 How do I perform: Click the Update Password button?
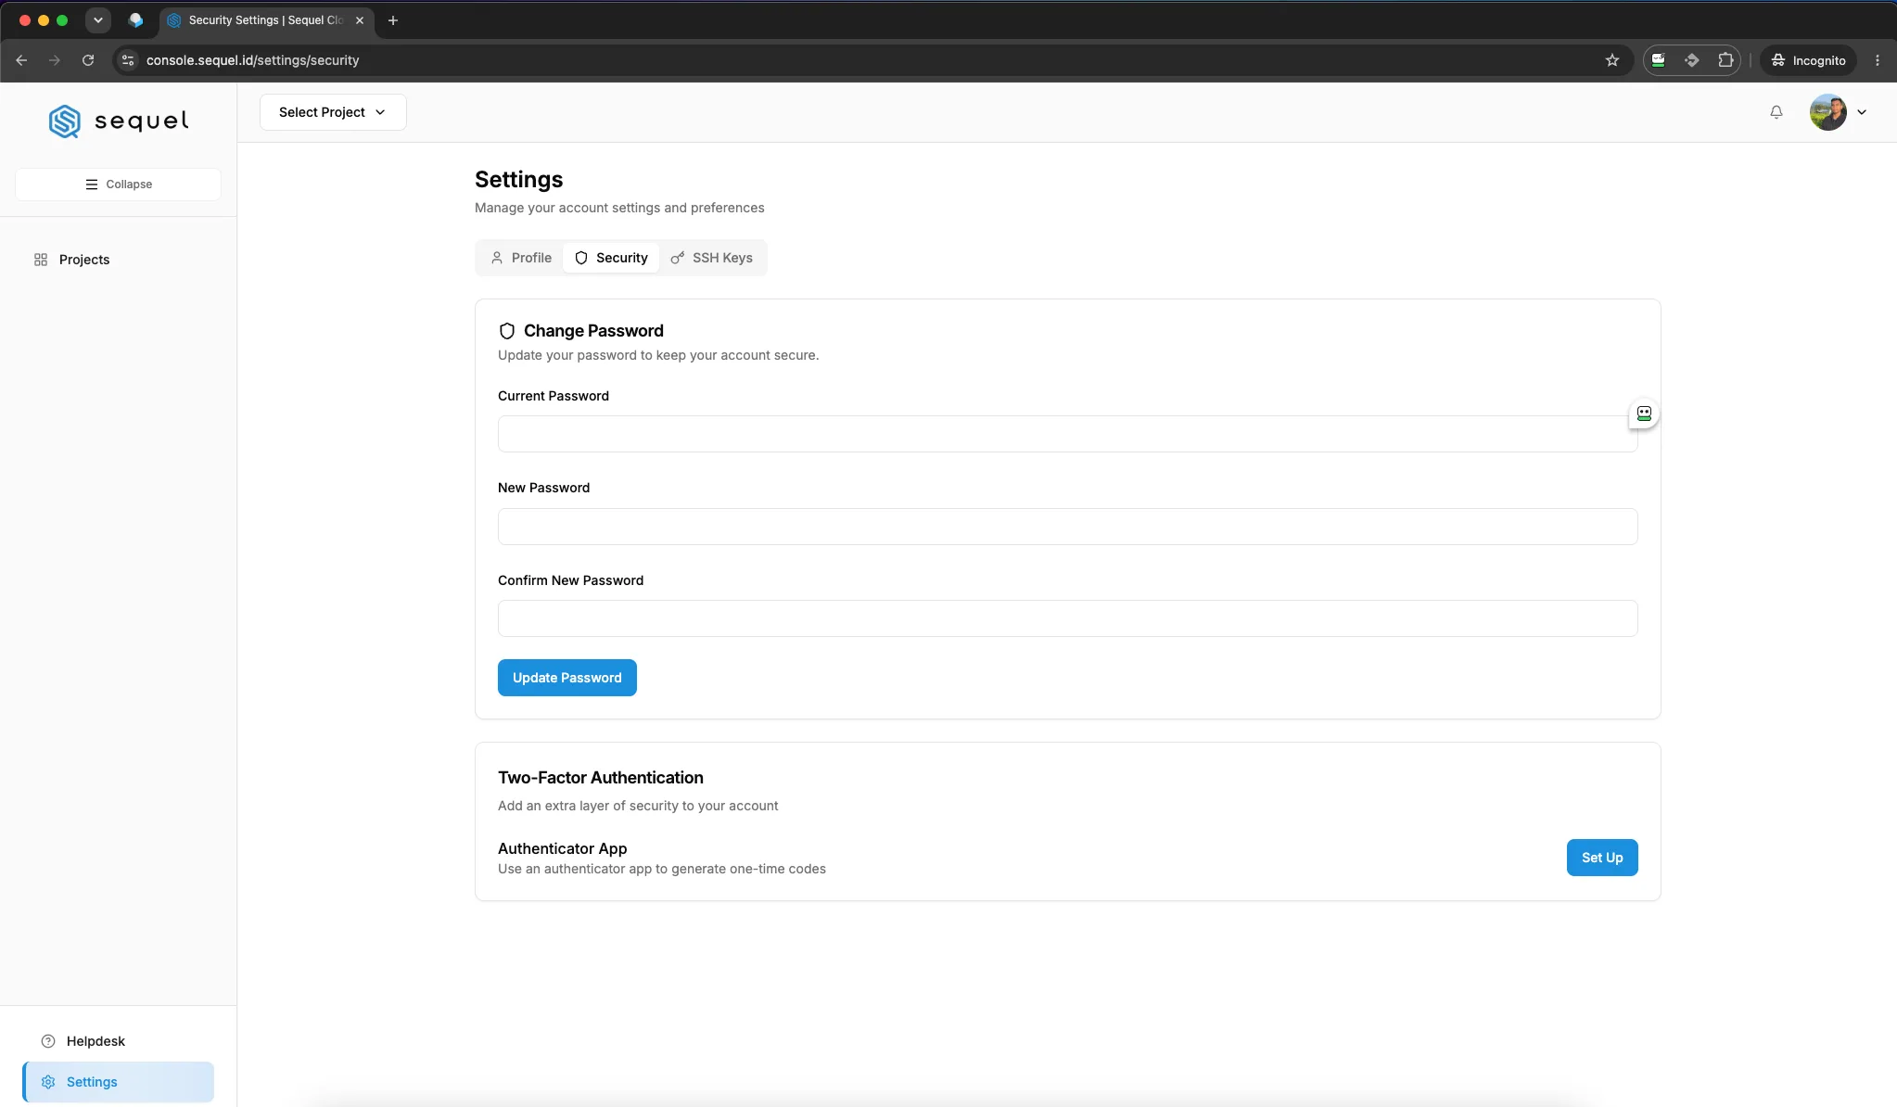(x=567, y=678)
